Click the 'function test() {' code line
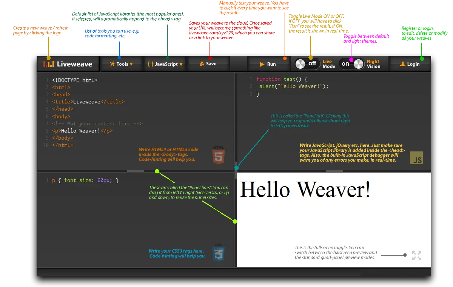Image resolution: width=453 pixels, height=287 pixels. (x=282, y=79)
